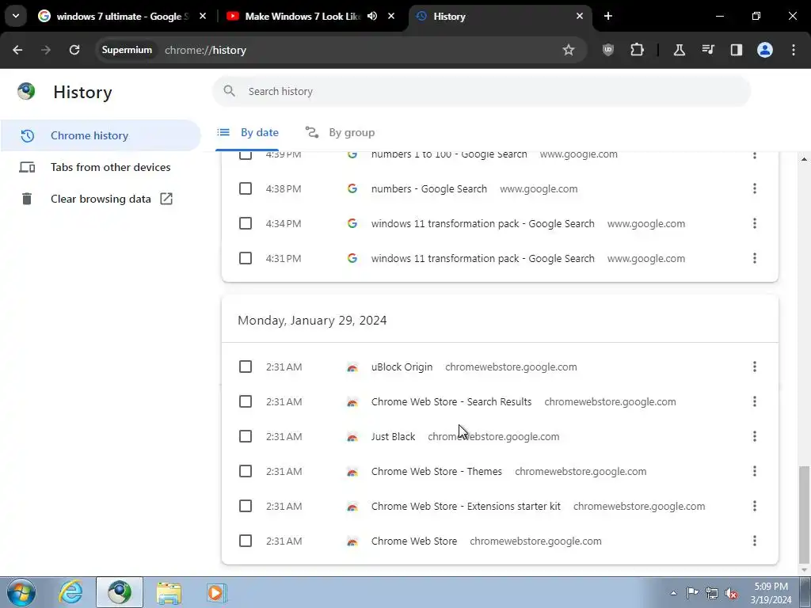Open more actions for Just Black entry
811x608 pixels.
[755, 436]
